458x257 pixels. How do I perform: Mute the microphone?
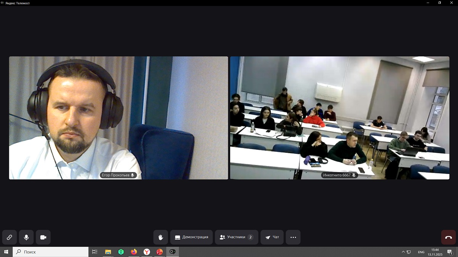coord(26,237)
